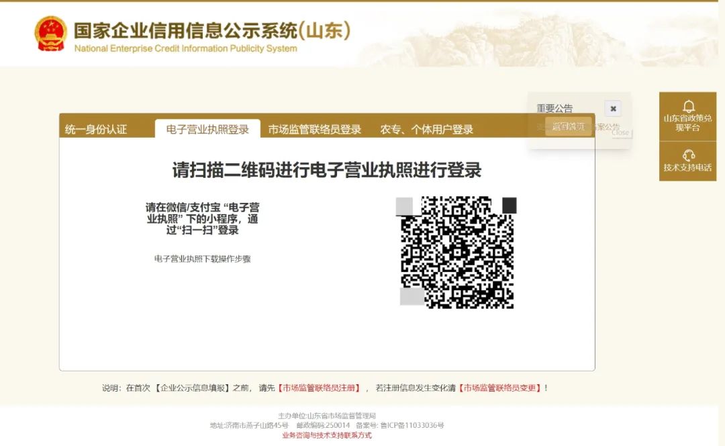The height and width of the screenshot is (446, 725).
Task: Close the 重要公告 popup with X
Action: coord(613,109)
